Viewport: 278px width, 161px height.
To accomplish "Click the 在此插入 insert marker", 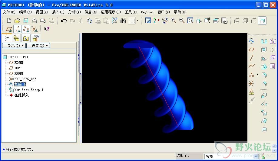I will (22, 95).
